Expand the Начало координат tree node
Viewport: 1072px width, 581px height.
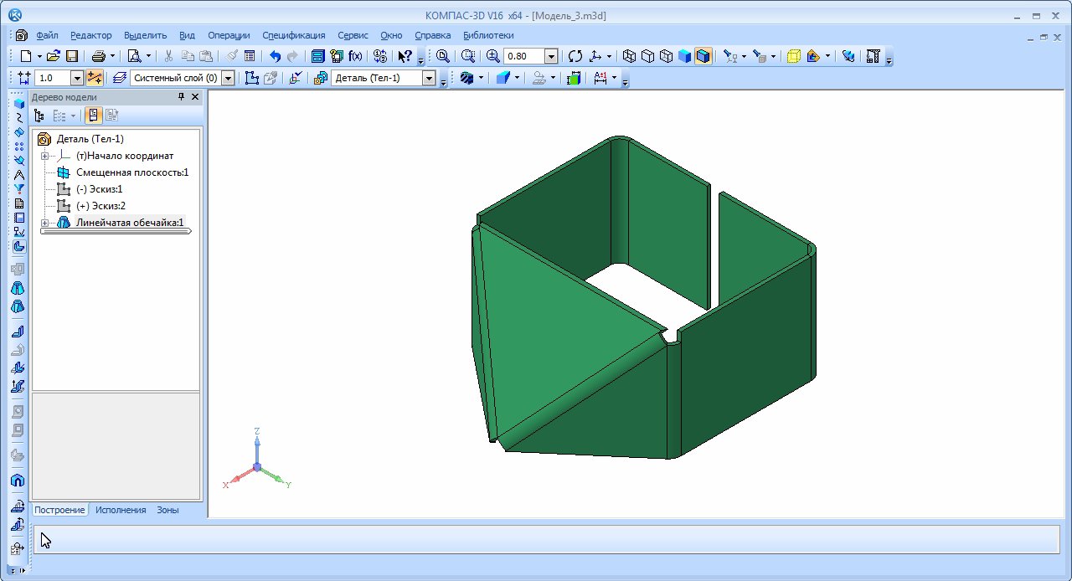[44, 156]
